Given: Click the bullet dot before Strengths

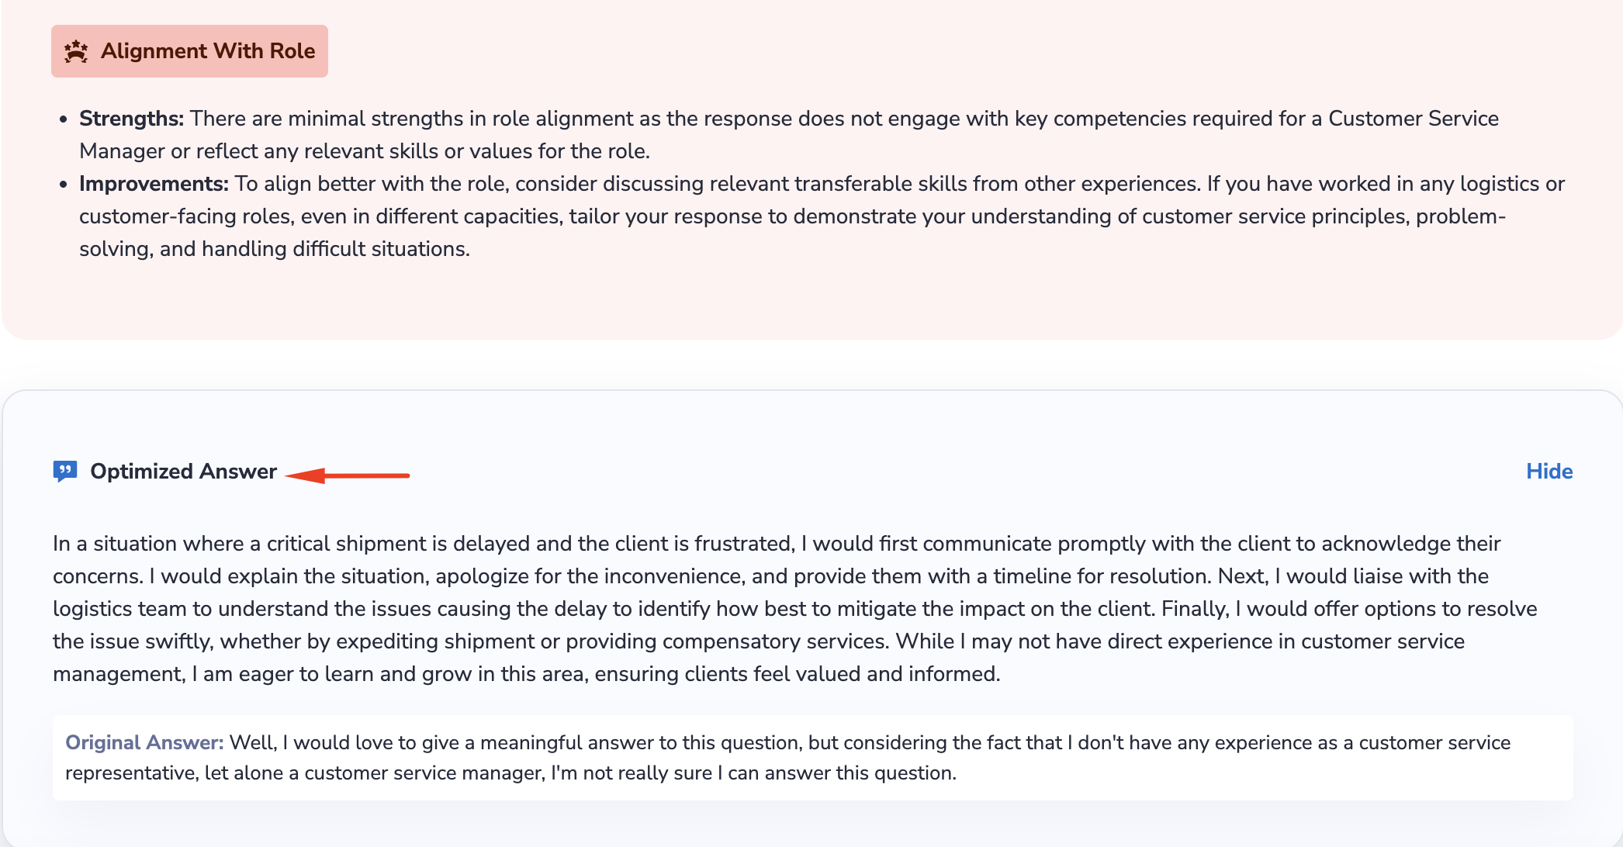Looking at the screenshot, I should point(64,119).
